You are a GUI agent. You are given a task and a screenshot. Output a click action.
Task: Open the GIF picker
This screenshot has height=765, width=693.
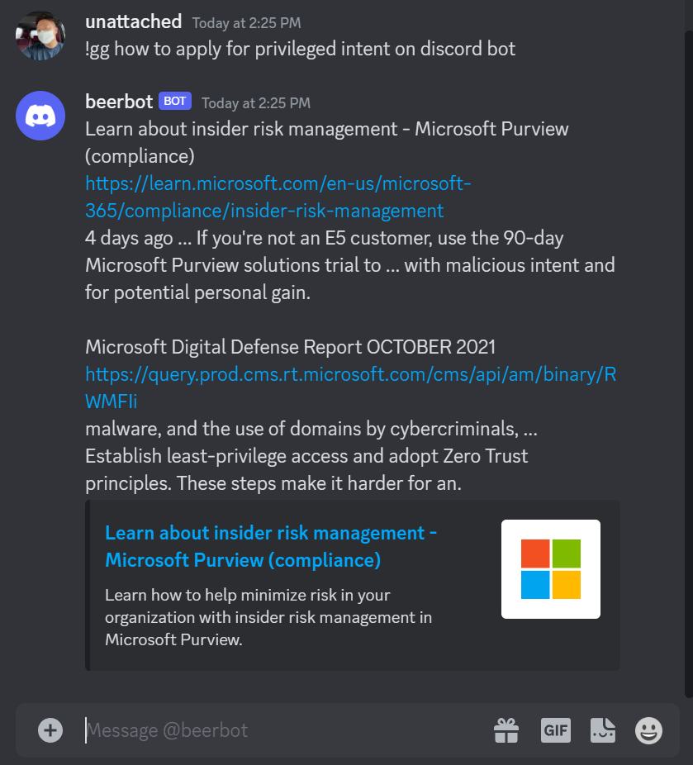coord(555,730)
